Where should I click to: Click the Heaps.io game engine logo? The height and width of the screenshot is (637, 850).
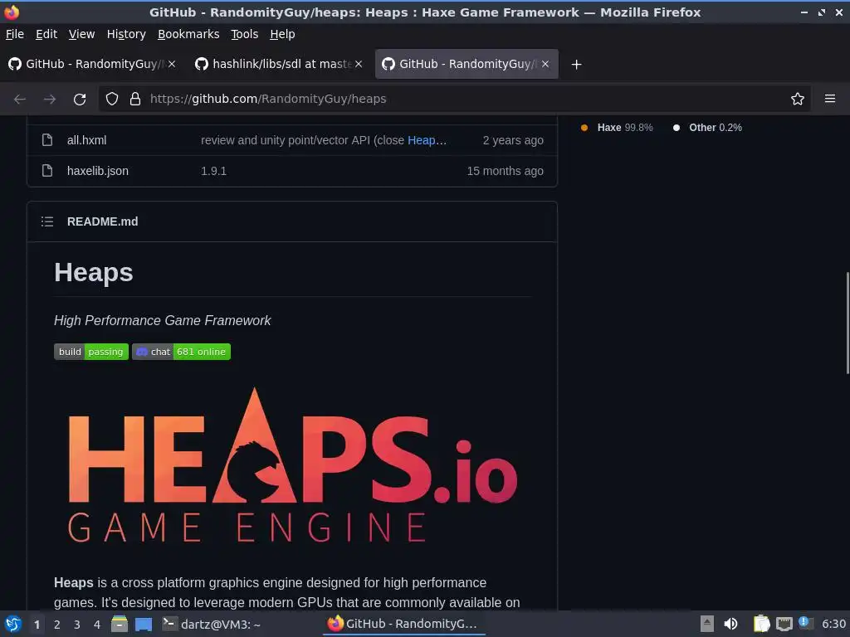(293, 464)
